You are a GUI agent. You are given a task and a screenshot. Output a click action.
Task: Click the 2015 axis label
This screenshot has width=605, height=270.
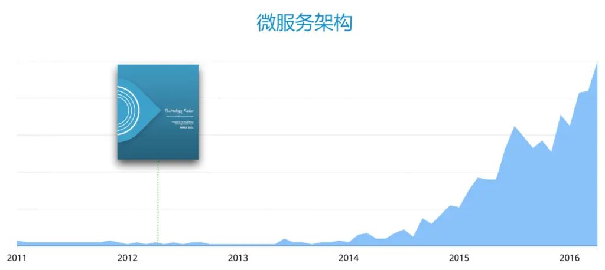coord(459,258)
